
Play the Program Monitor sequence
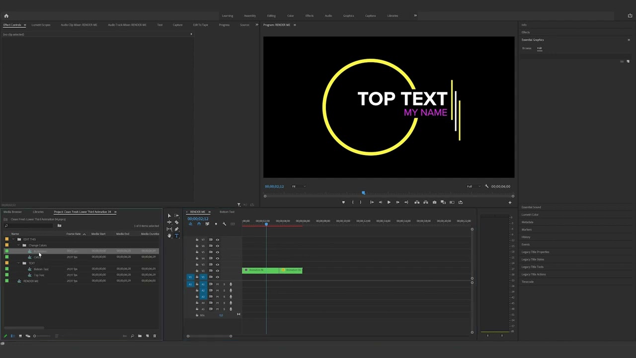[x=389, y=202]
